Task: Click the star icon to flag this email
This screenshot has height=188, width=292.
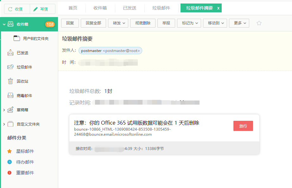Action: point(259,23)
